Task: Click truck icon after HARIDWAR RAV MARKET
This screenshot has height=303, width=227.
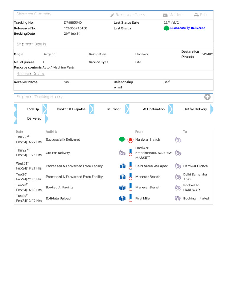Action: pyautogui.click(x=178, y=153)
